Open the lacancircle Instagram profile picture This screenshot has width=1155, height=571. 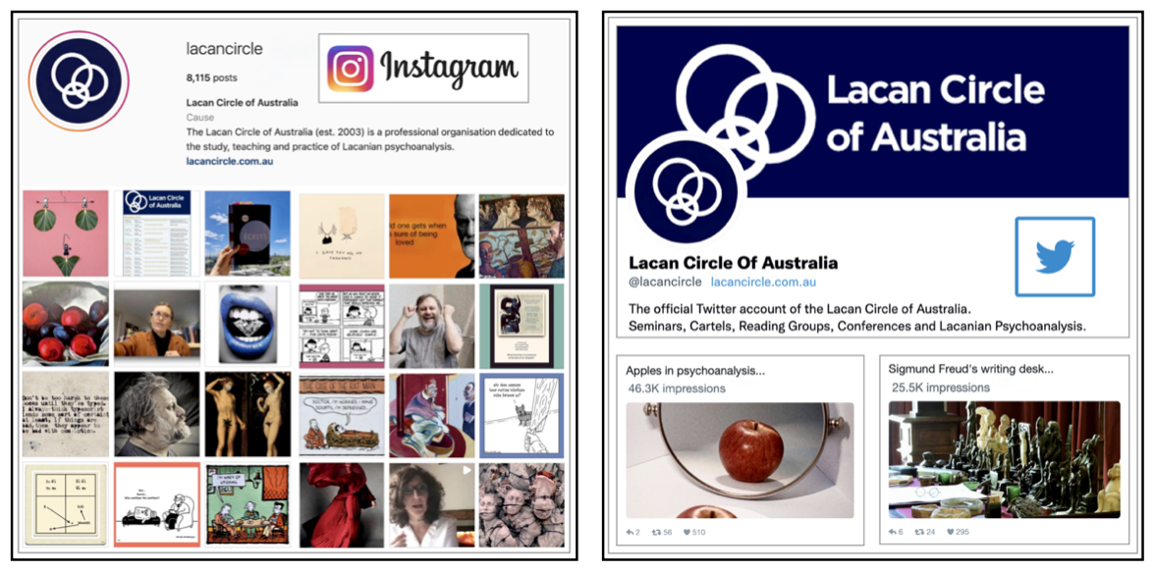[x=79, y=80]
